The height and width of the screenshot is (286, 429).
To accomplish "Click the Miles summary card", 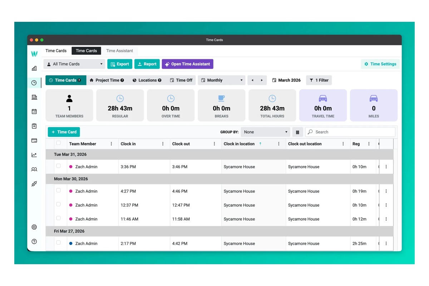I will (374, 105).
